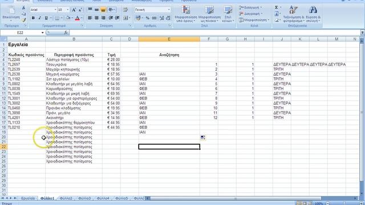Open Conditional Formatting (Μορφοποίηση υπό όρους)
365x205 pixels.
[x=186, y=14]
